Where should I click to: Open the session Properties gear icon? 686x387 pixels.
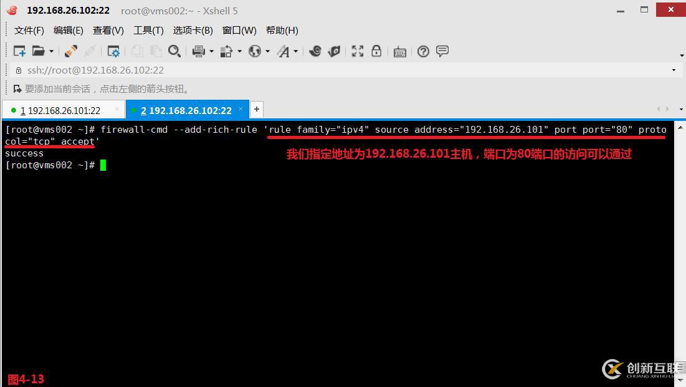click(113, 51)
